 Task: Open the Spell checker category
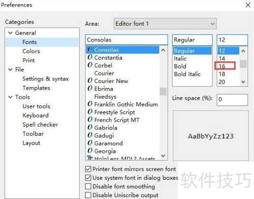tap(40, 125)
